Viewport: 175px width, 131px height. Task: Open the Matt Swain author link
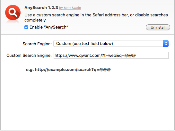[x=70, y=8]
